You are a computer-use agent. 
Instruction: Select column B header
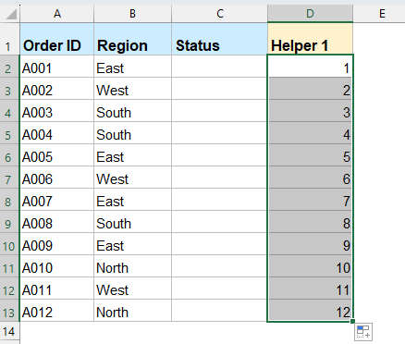tap(132, 14)
